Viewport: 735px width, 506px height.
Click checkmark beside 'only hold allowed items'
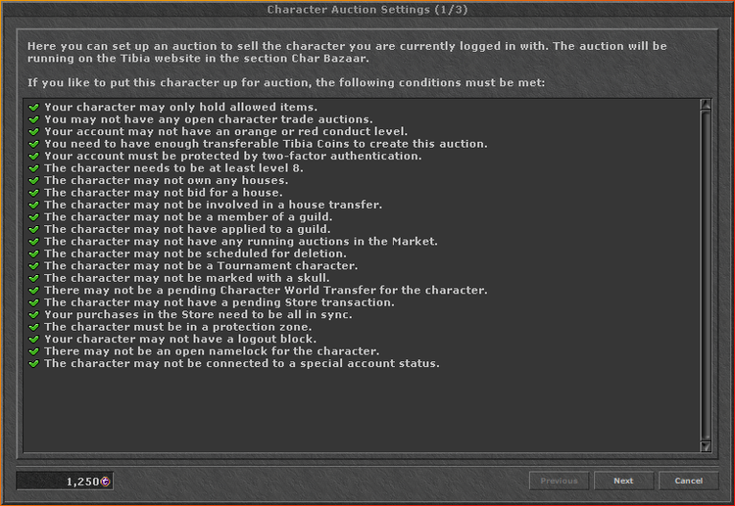coord(33,108)
